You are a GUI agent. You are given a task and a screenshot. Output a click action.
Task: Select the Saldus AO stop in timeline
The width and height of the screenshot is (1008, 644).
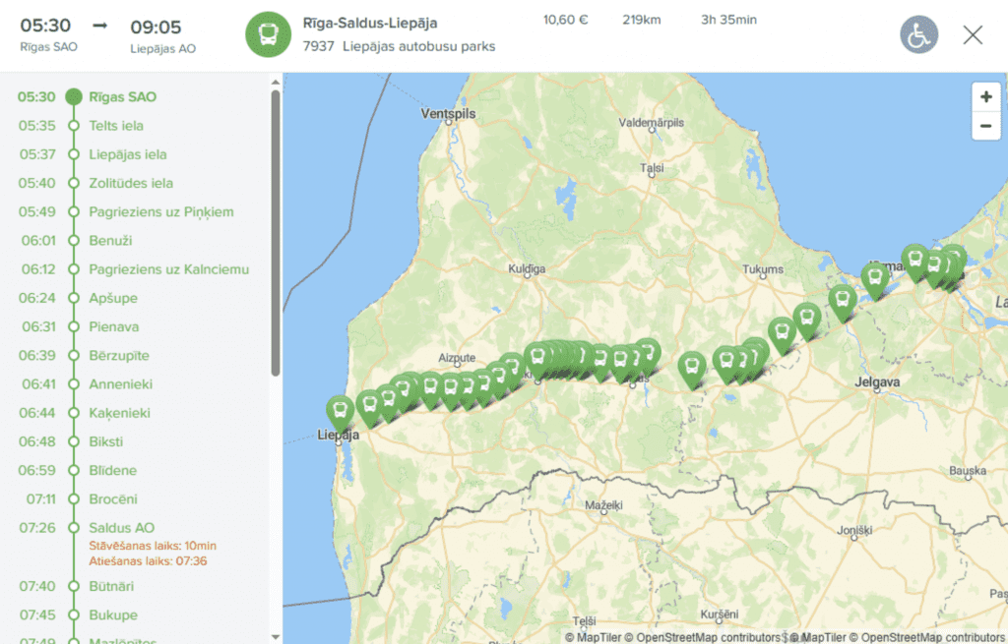(x=121, y=528)
